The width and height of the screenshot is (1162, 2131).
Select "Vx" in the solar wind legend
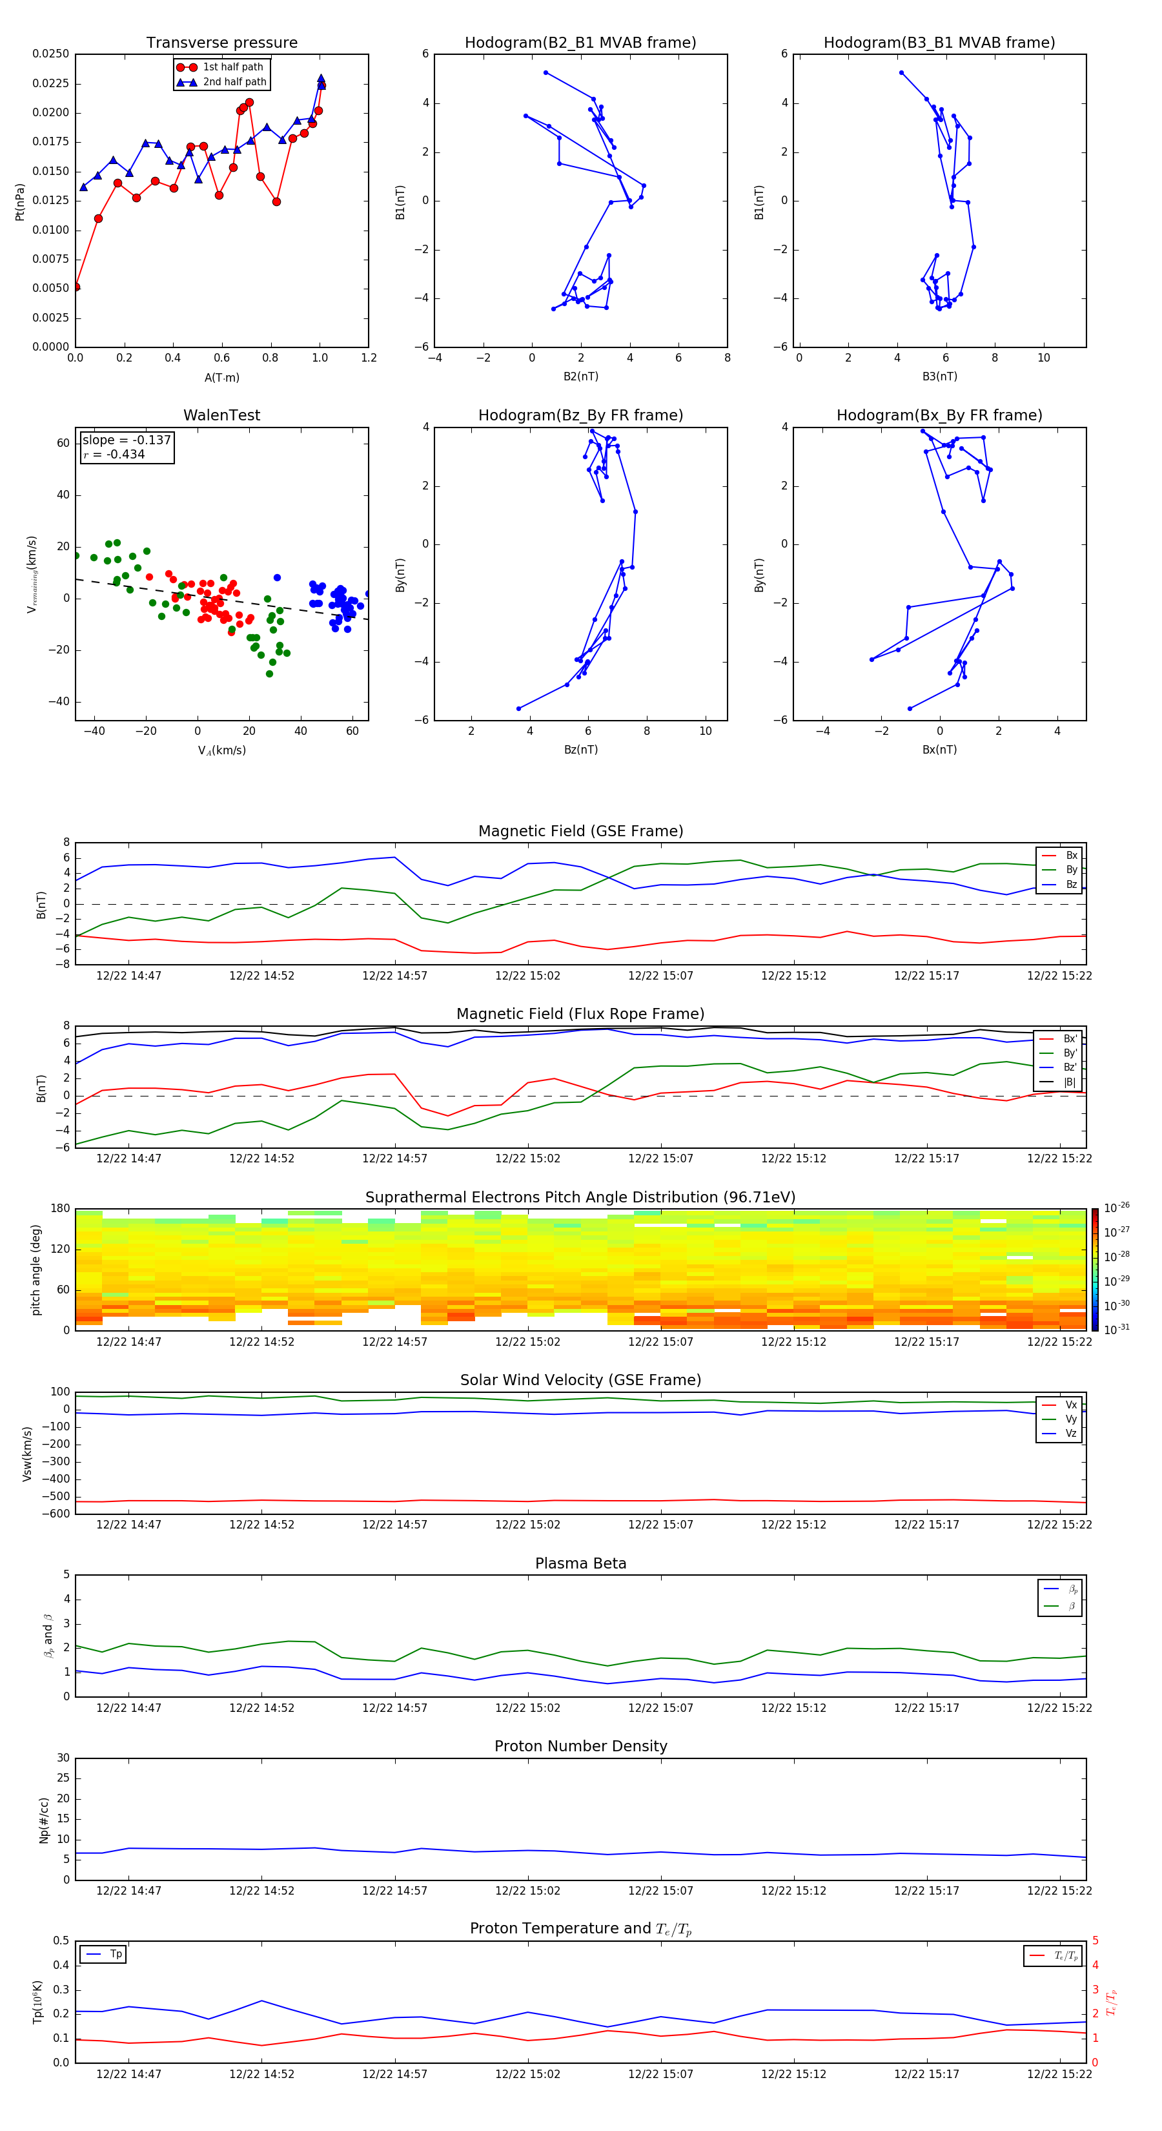click(1060, 1405)
